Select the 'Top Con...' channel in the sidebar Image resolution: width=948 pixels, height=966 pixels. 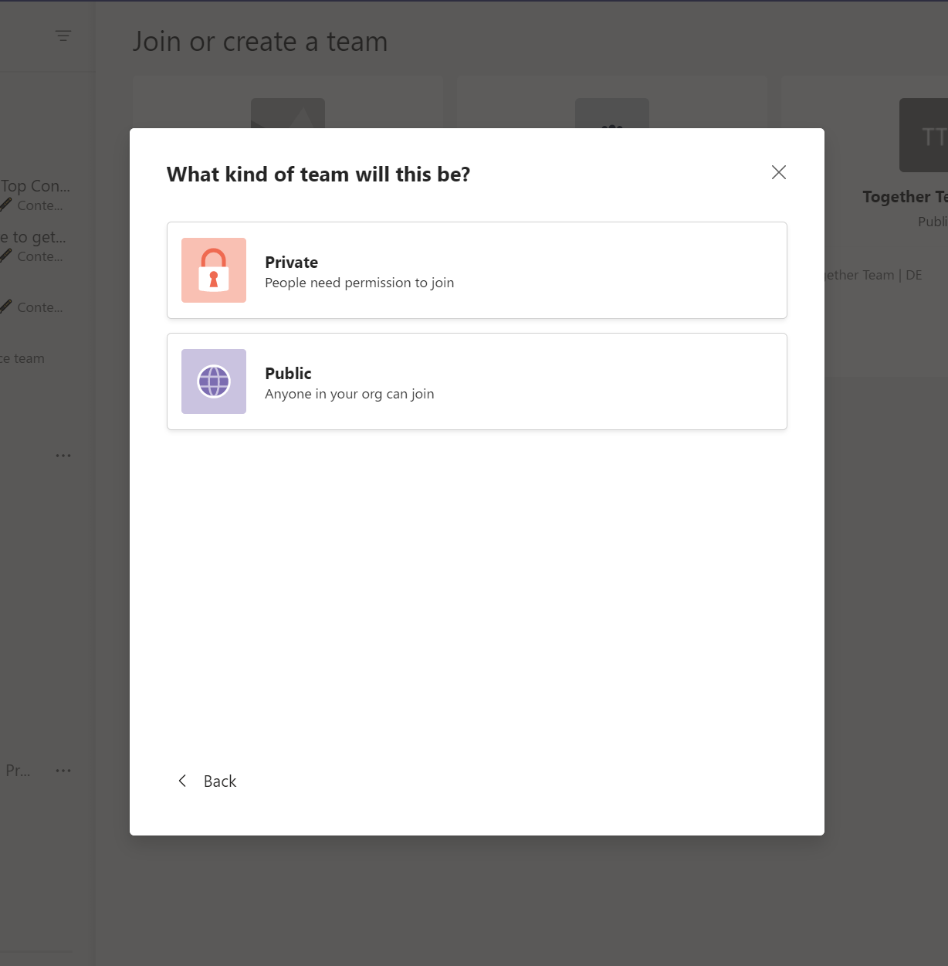(x=36, y=185)
